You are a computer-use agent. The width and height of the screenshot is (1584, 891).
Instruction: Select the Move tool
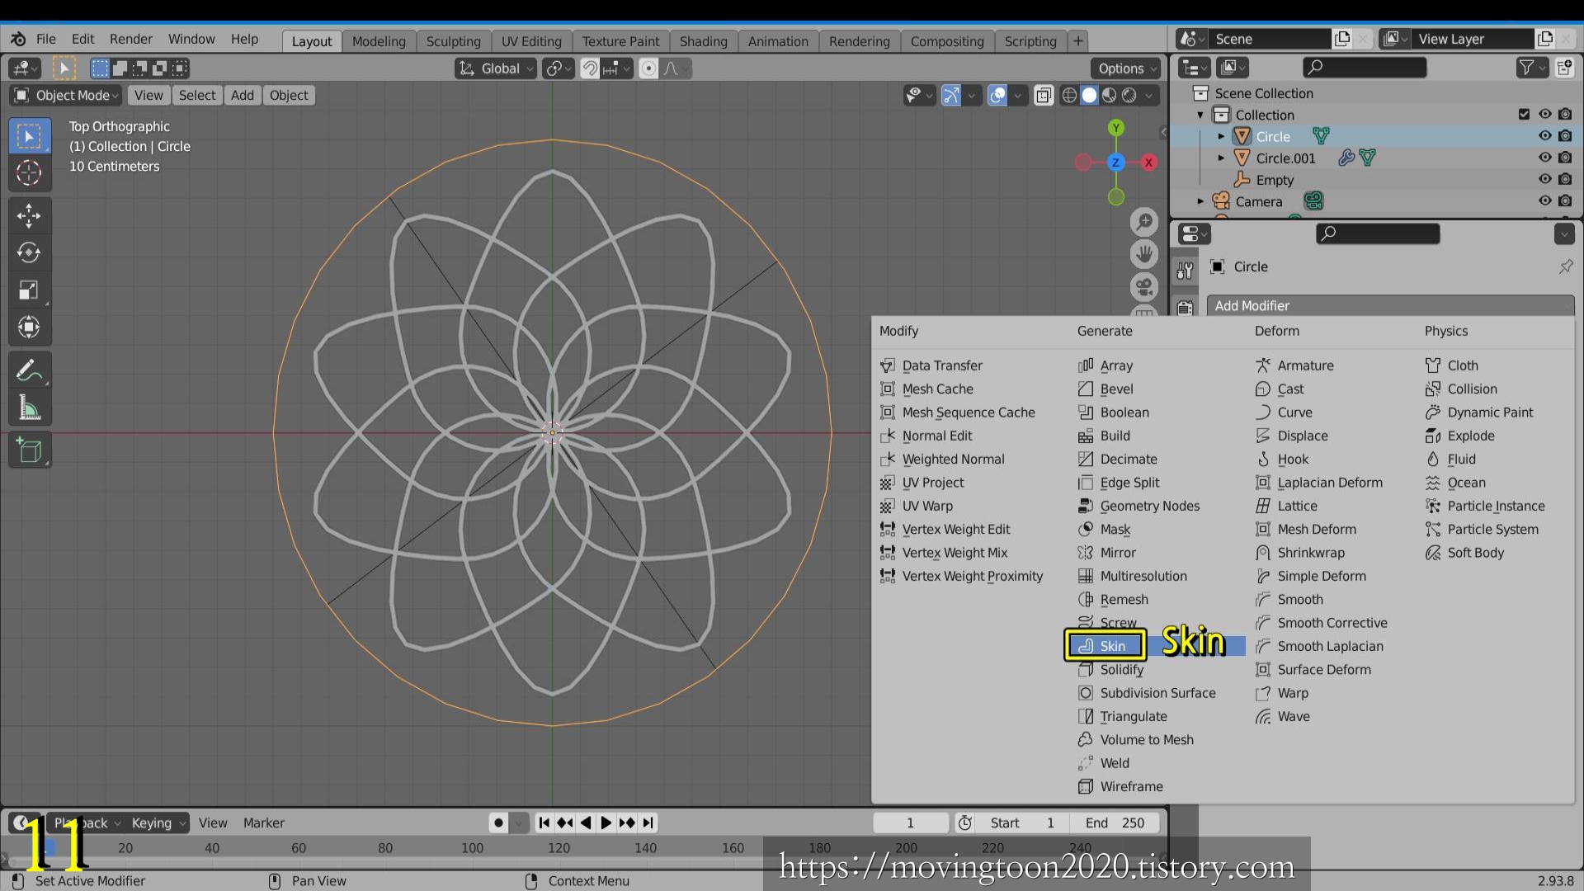click(30, 216)
